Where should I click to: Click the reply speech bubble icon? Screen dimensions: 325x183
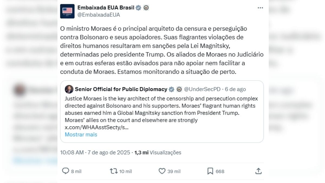(x=66, y=171)
